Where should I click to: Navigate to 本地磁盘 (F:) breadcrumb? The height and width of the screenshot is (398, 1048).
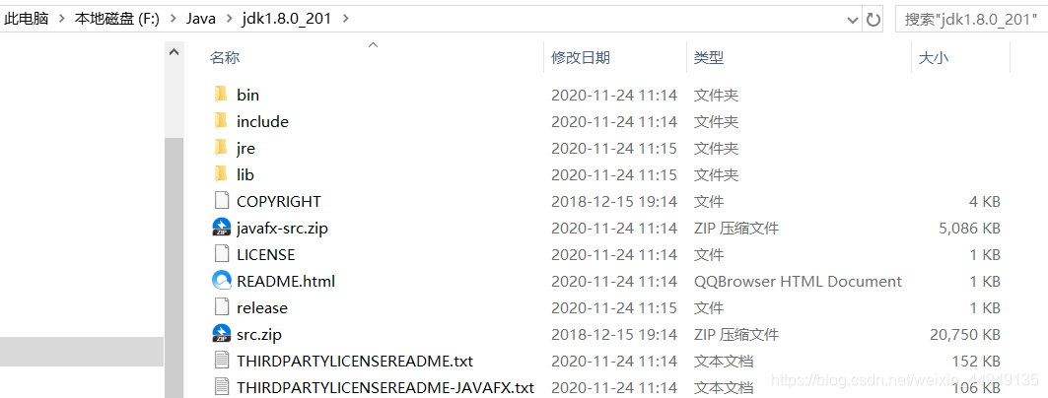tap(116, 19)
